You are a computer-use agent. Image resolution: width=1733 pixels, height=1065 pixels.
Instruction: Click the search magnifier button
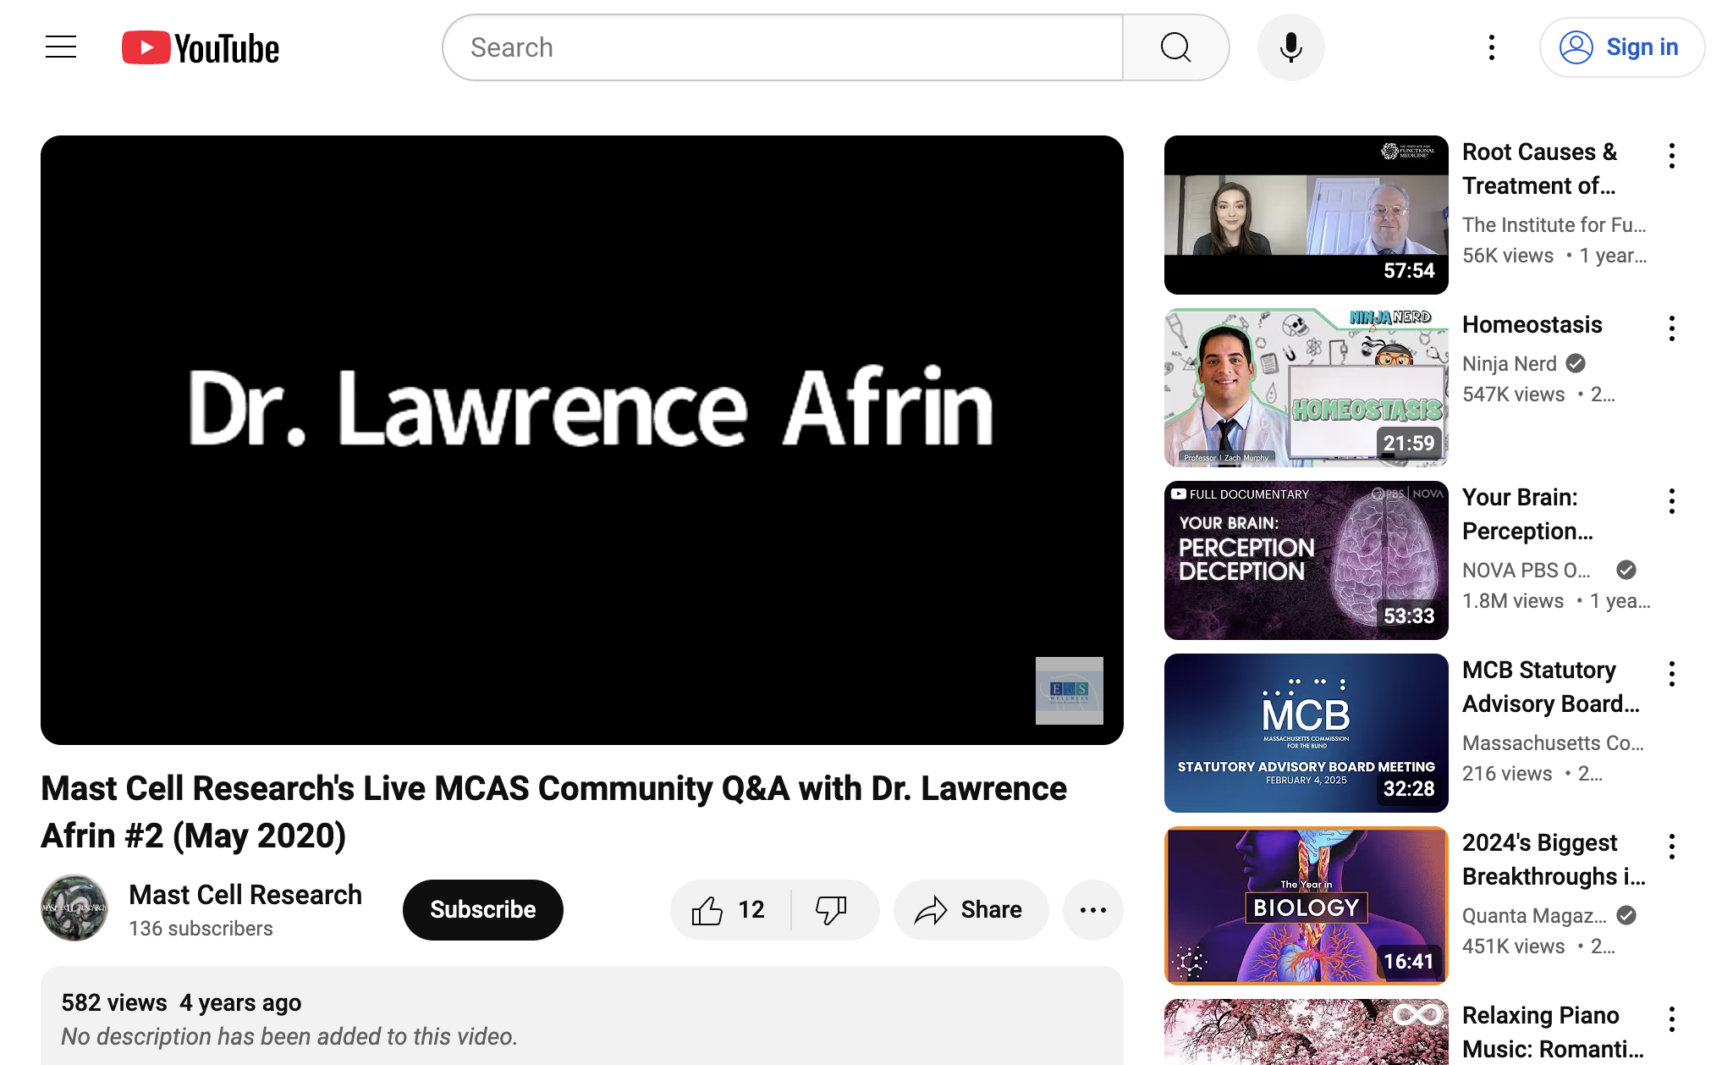coord(1175,47)
